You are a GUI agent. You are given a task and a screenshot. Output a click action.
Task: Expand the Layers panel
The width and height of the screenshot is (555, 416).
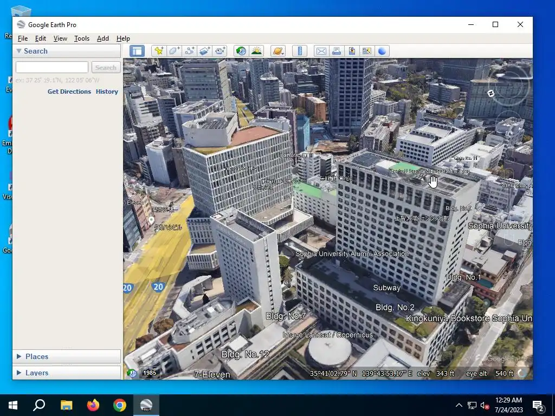click(x=19, y=373)
